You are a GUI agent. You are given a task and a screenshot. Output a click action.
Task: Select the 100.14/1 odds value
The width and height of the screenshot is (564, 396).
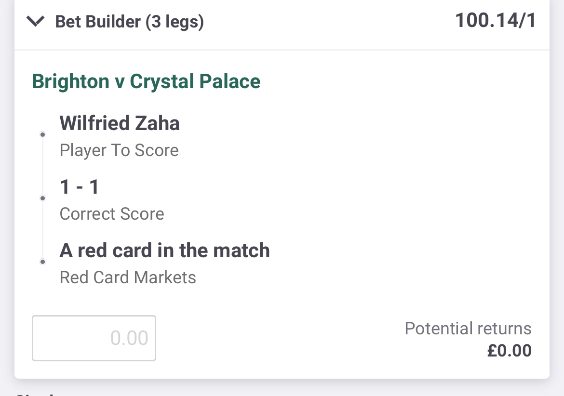click(496, 20)
